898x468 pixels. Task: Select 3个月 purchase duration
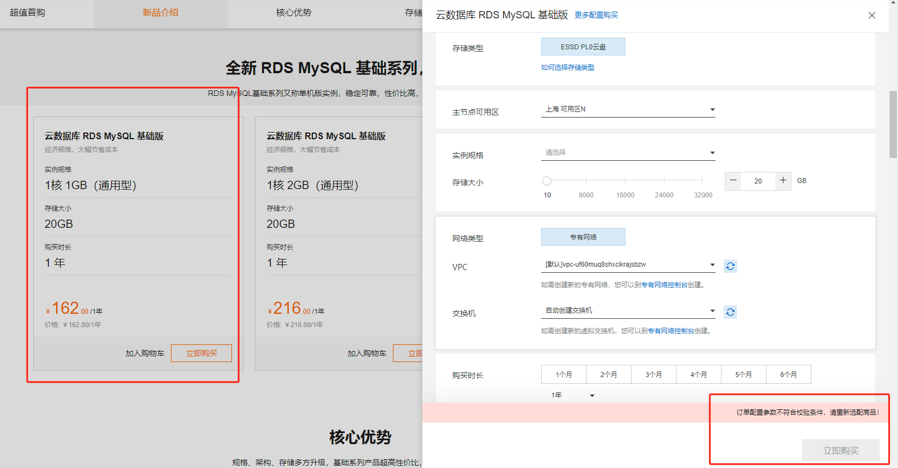[x=654, y=374]
